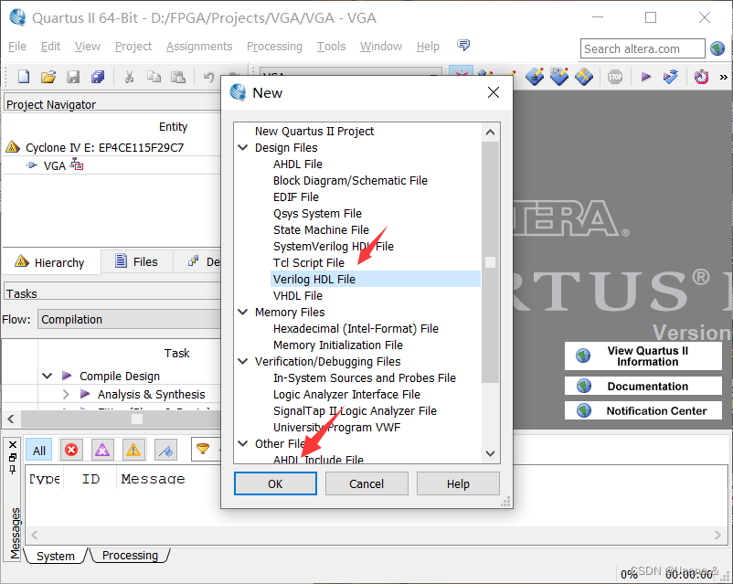
Task: Collapse the Verification/Debugging Files category
Action: pos(243,361)
